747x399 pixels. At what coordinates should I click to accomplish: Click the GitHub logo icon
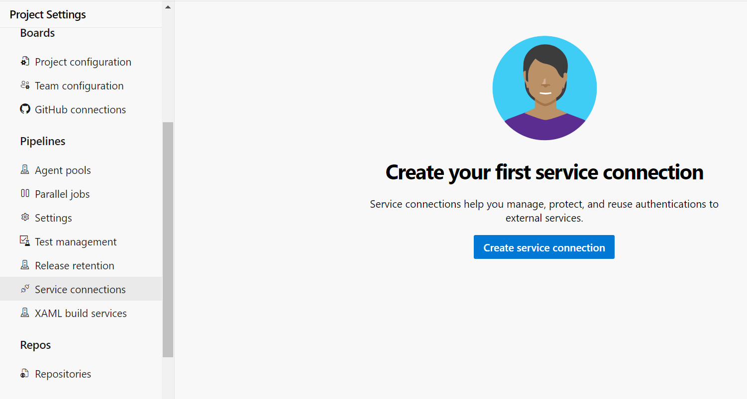(x=25, y=109)
